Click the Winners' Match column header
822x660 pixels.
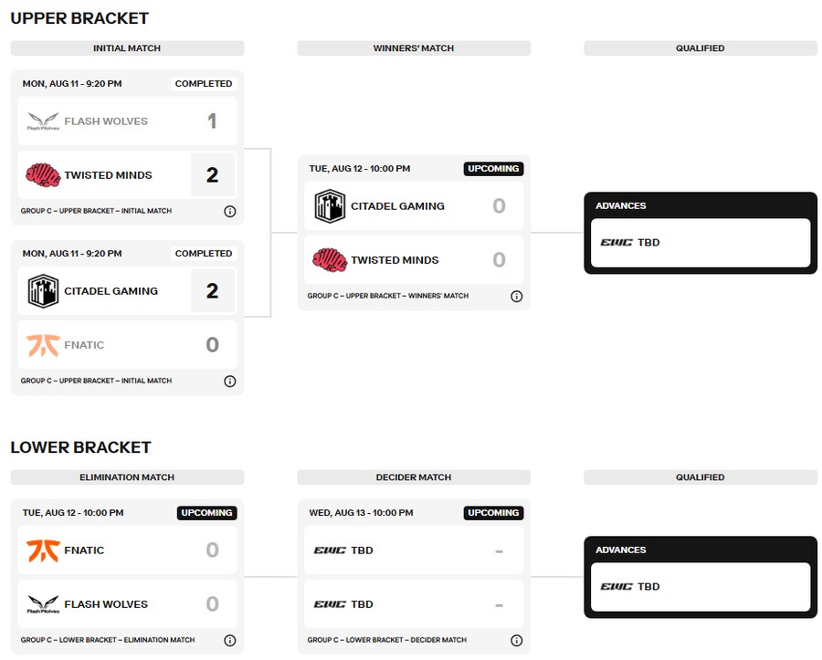point(414,48)
